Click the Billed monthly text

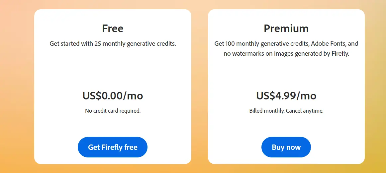click(267, 111)
